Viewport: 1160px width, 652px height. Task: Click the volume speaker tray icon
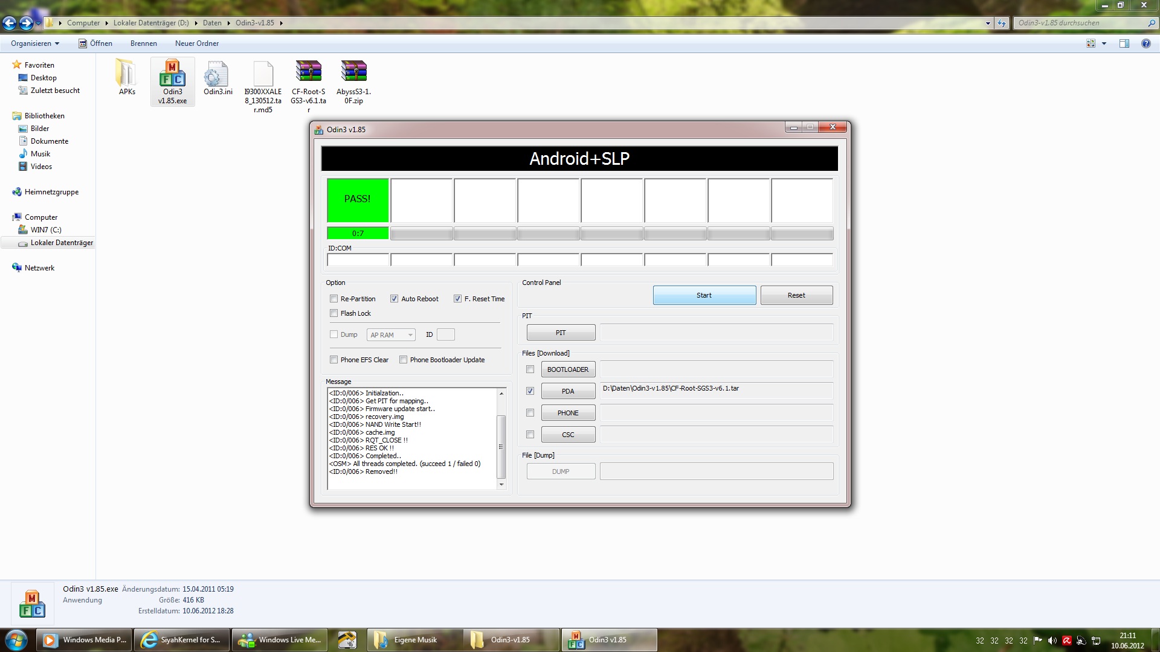(x=1052, y=641)
